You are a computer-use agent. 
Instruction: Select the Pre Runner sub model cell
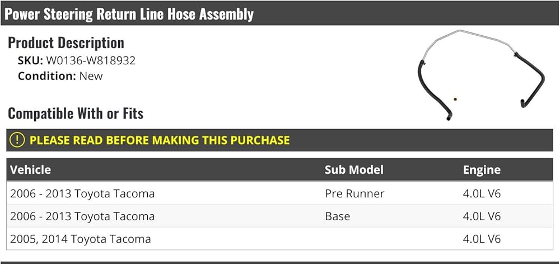(x=354, y=193)
